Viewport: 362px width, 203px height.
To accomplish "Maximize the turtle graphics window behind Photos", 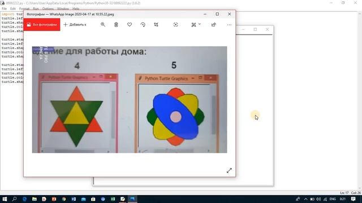I will [255, 29].
